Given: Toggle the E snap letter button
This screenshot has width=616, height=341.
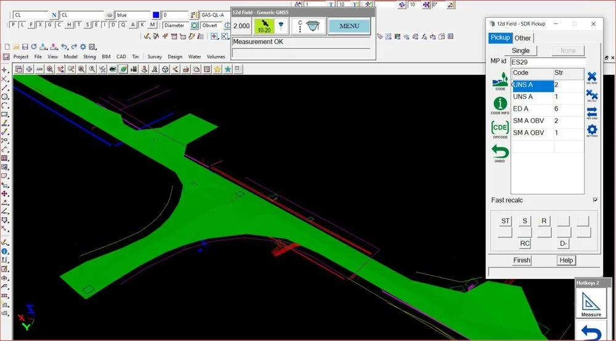Looking at the screenshot, I should [96, 25].
